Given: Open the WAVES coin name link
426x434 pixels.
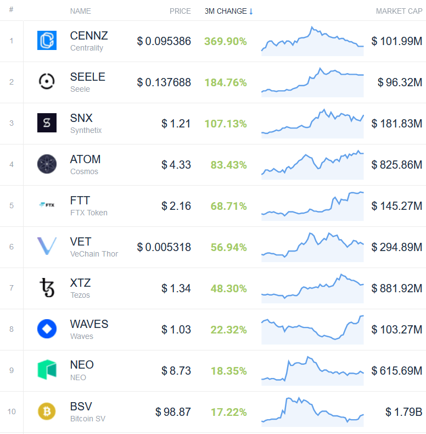Looking at the screenshot, I should click(89, 324).
